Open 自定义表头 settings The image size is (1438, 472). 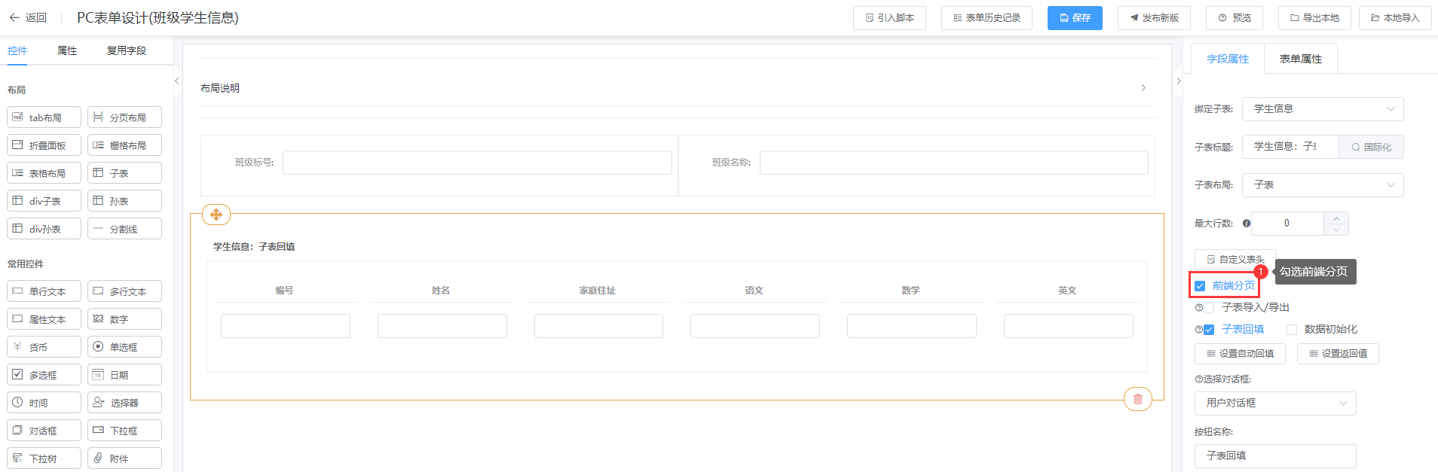pyautogui.click(x=1235, y=260)
